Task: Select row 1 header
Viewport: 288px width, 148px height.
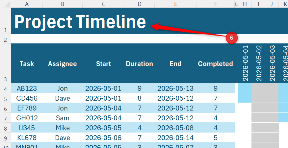Action: pos(6,21)
